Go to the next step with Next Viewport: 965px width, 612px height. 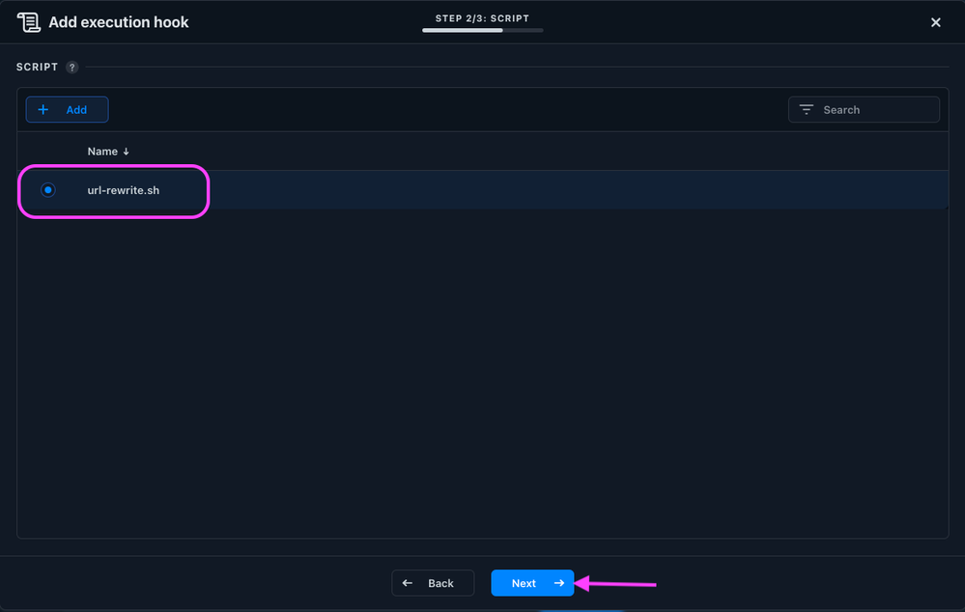[532, 583]
